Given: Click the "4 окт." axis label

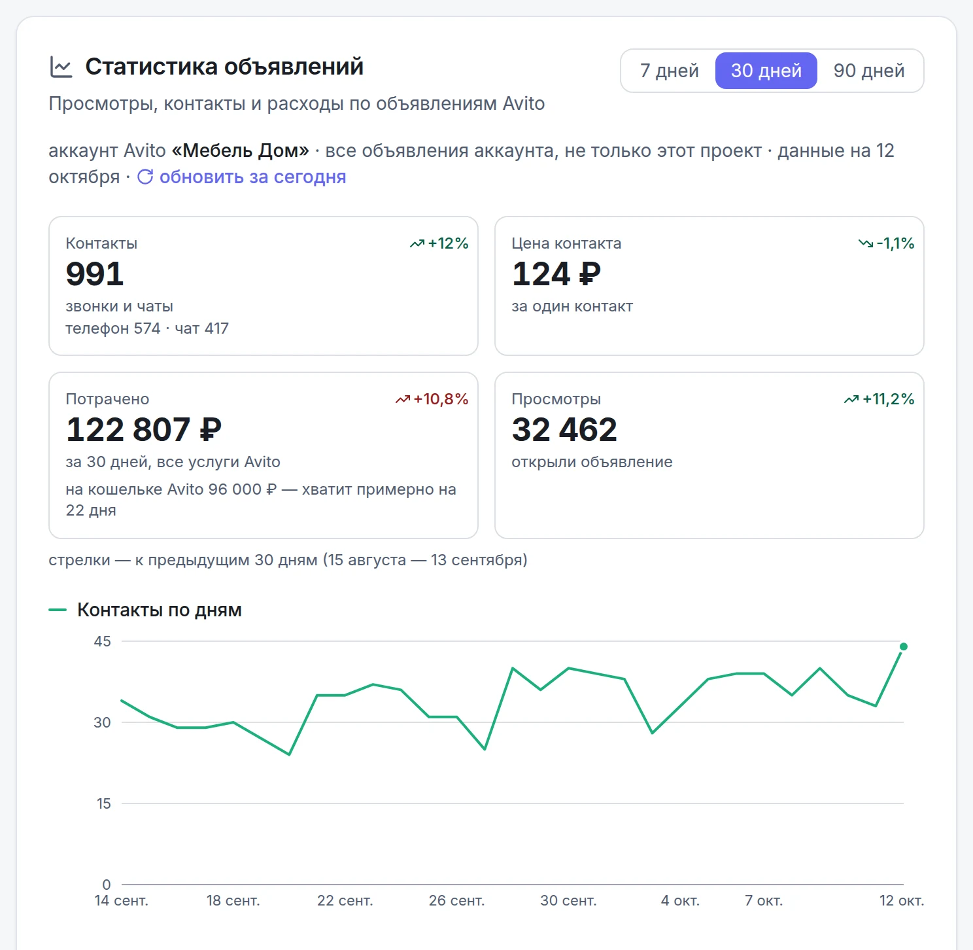Looking at the screenshot, I should [x=680, y=901].
